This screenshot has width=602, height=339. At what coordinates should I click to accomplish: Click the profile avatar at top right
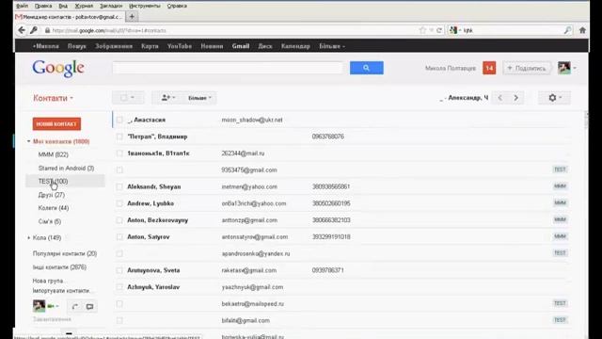(x=564, y=68)
